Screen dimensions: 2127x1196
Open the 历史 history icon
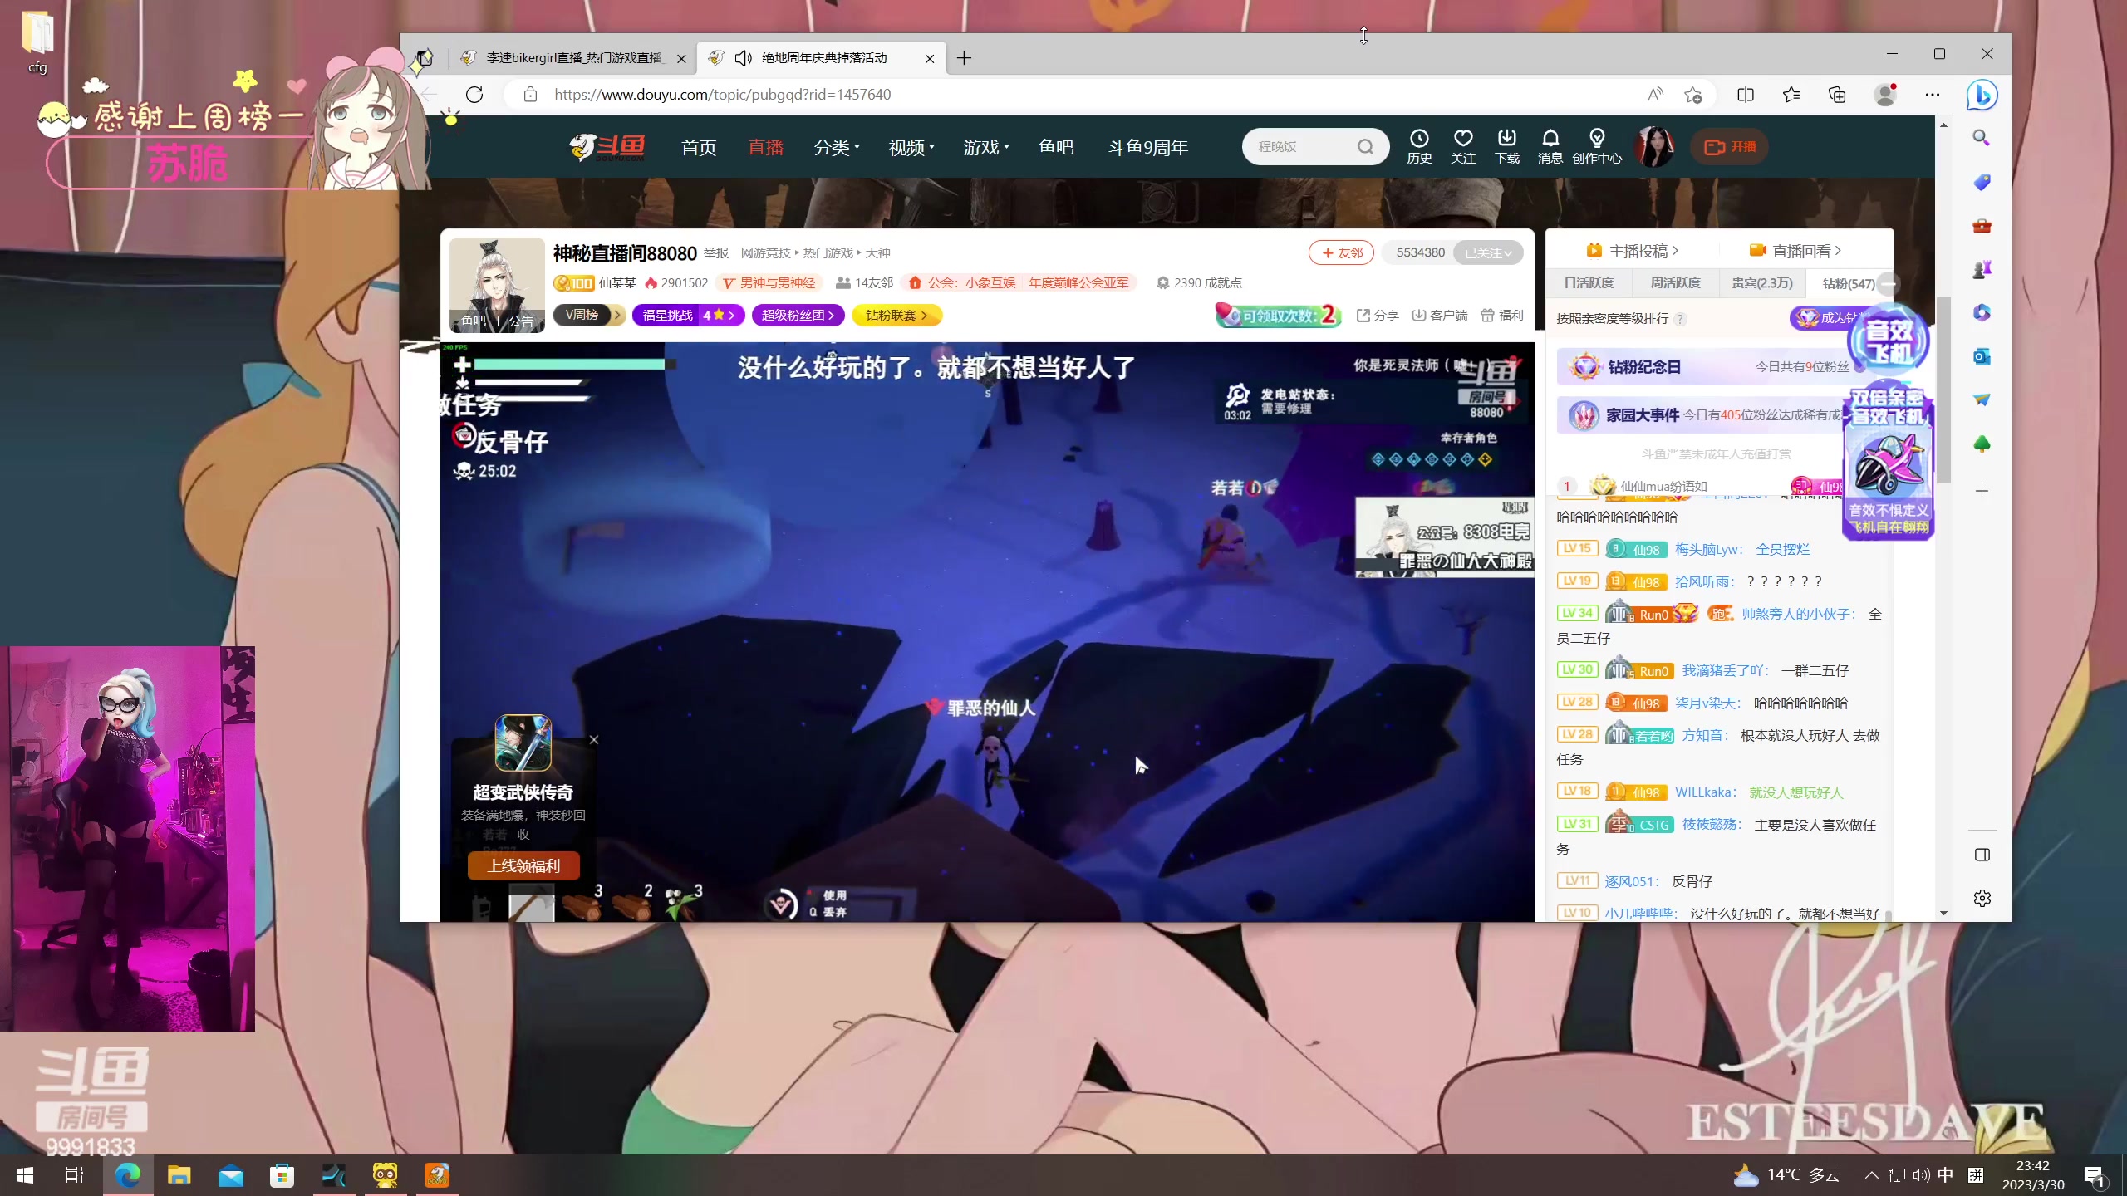[x=1419, y=146]
